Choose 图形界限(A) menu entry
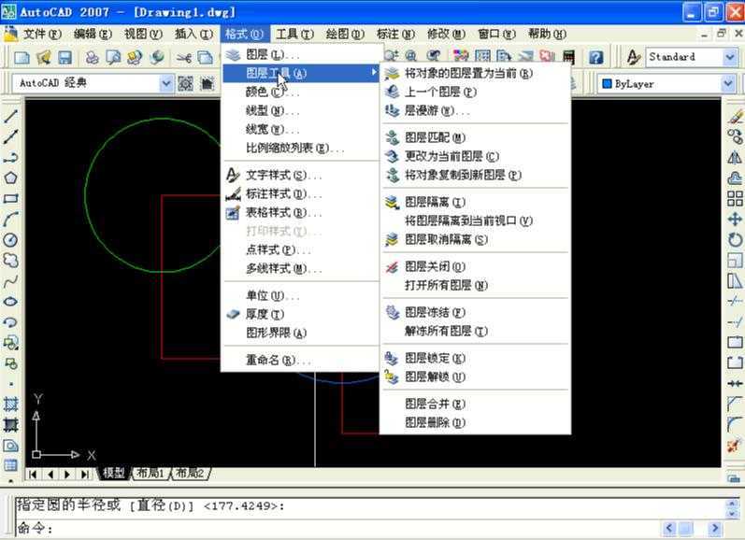The image size is (745, 540). (301, 333)
